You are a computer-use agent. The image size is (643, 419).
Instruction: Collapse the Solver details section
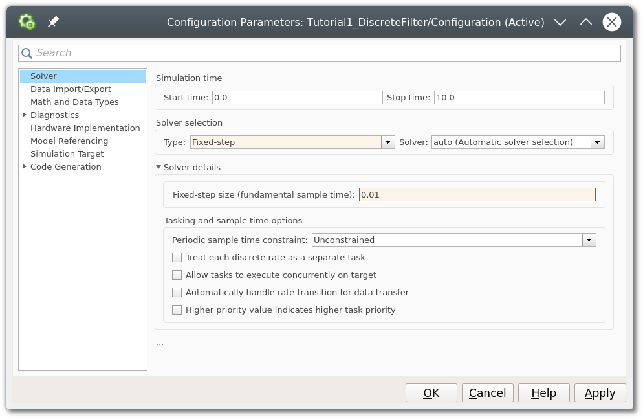pos(158,166)
